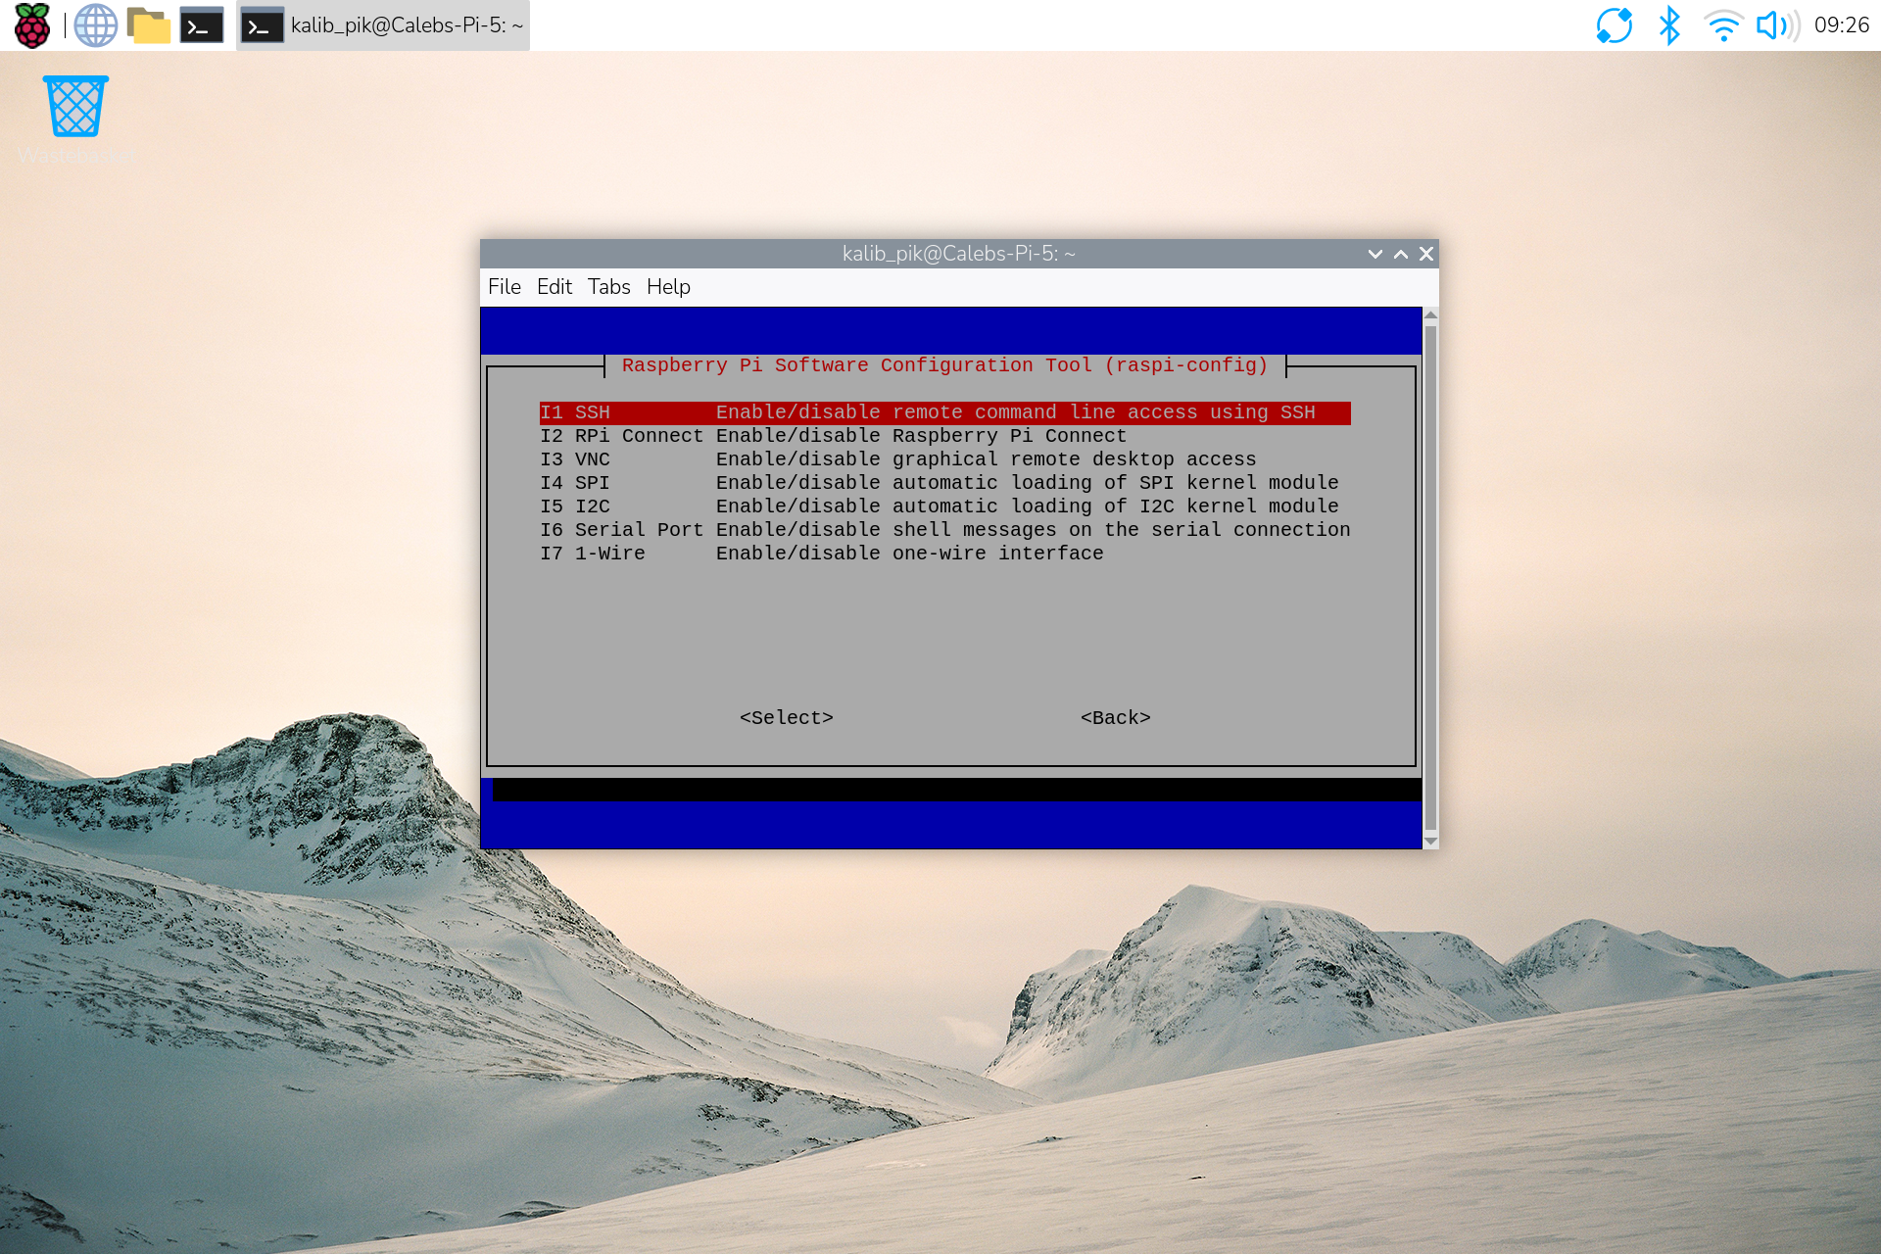Maximize the terminal window
The height and width of the screenshot is (1254, 1881).
(x=1401, y=254)
